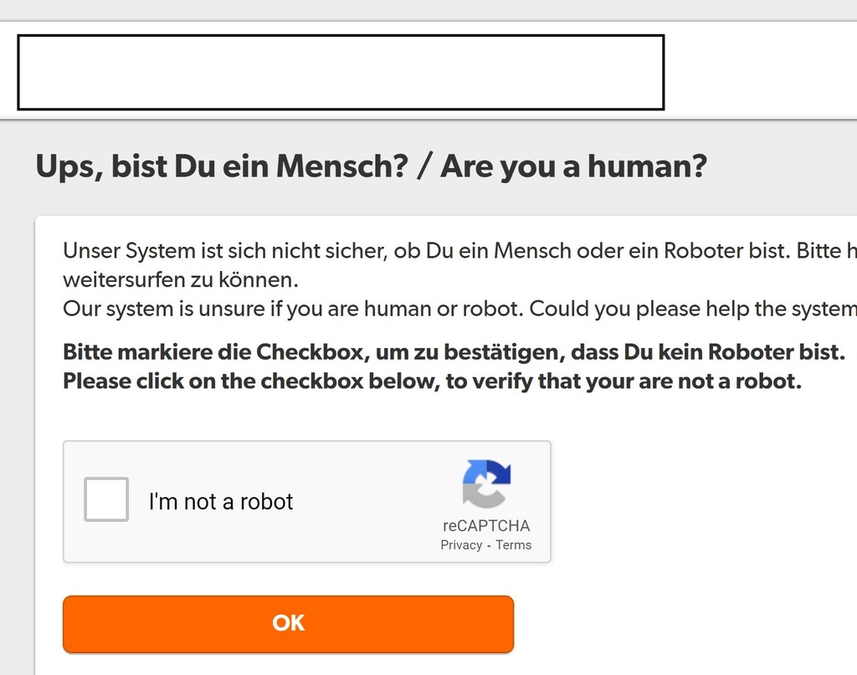This screenshot has width=857, height=675.
Task: Check the "I'm not a robot" checkbox
Action: [106, 499]
